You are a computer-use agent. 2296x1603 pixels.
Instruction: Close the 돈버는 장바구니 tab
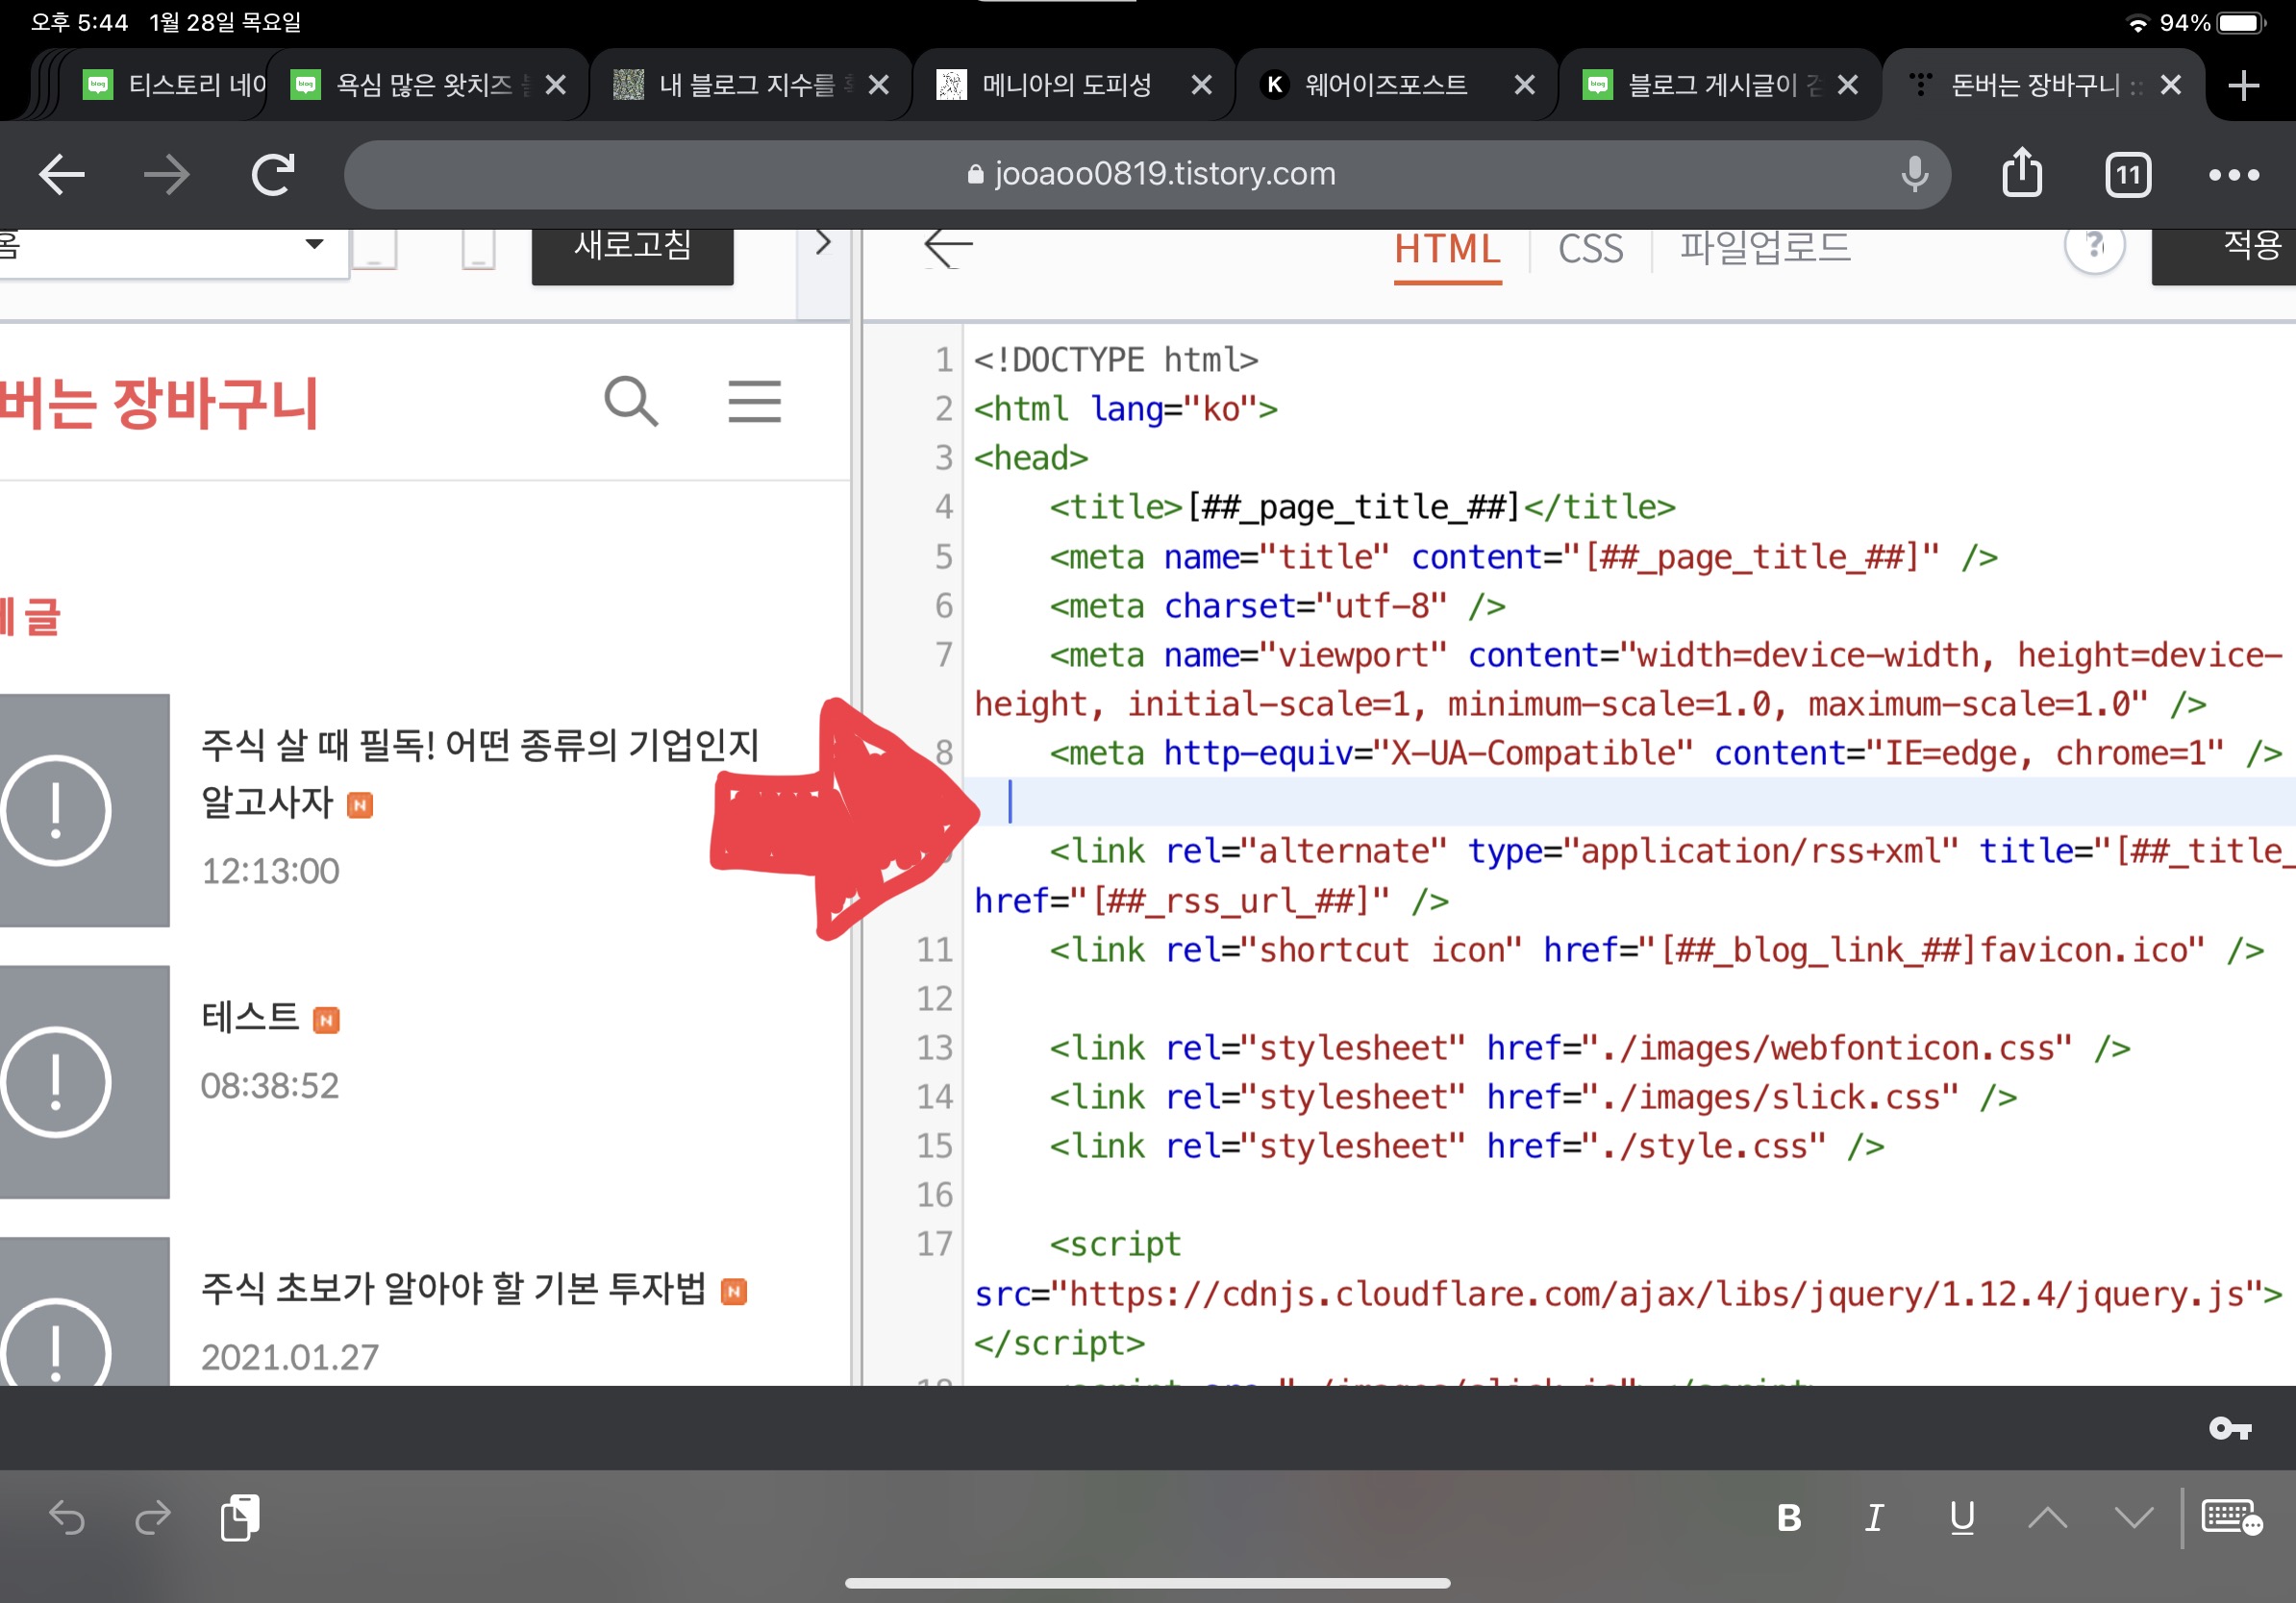coord(2171,85)
